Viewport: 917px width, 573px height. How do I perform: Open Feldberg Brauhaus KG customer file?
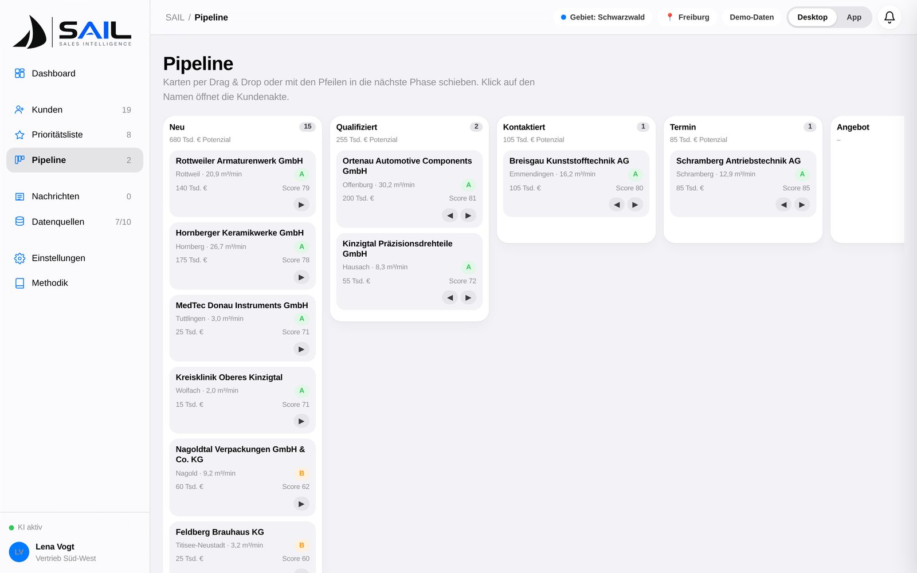(220, 532)
